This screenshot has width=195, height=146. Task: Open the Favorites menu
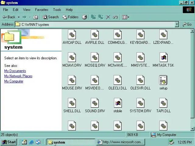[x=42, y=10]
